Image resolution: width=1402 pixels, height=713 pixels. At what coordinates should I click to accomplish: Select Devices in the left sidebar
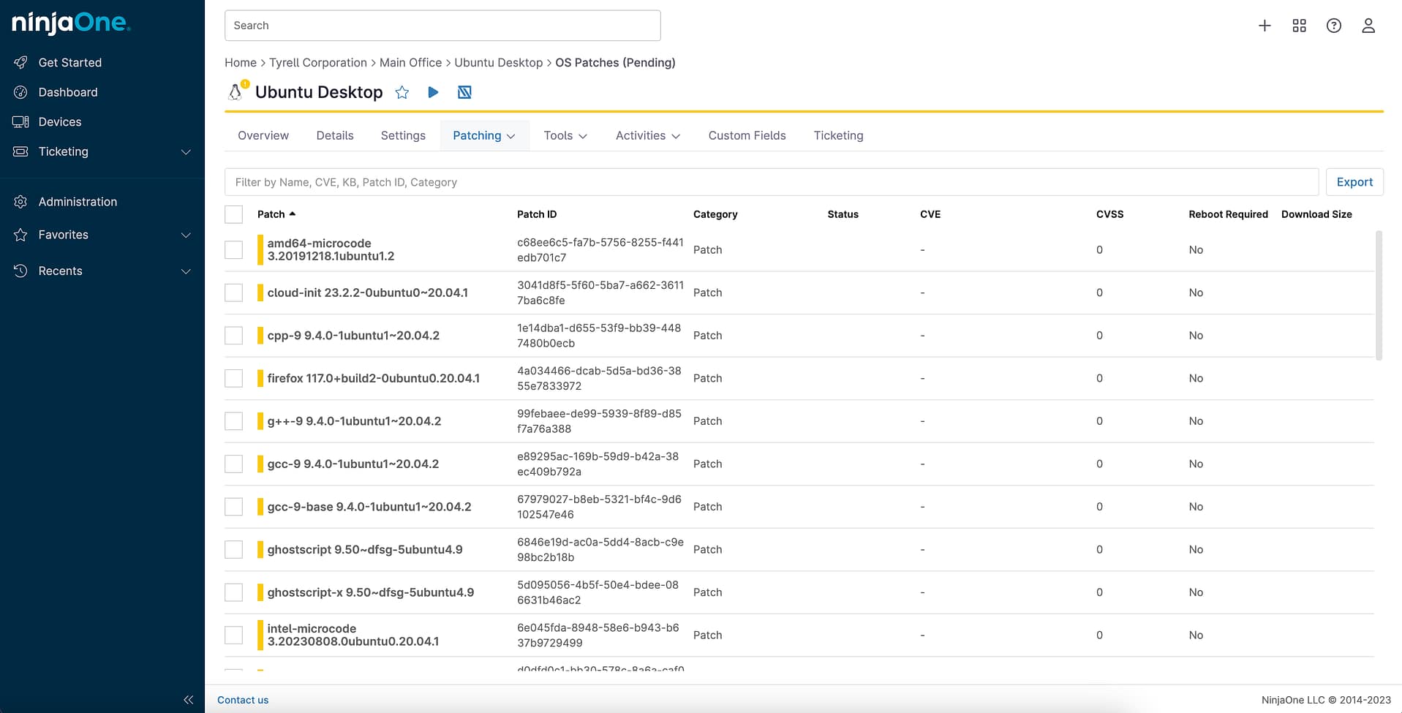(60, 121)
